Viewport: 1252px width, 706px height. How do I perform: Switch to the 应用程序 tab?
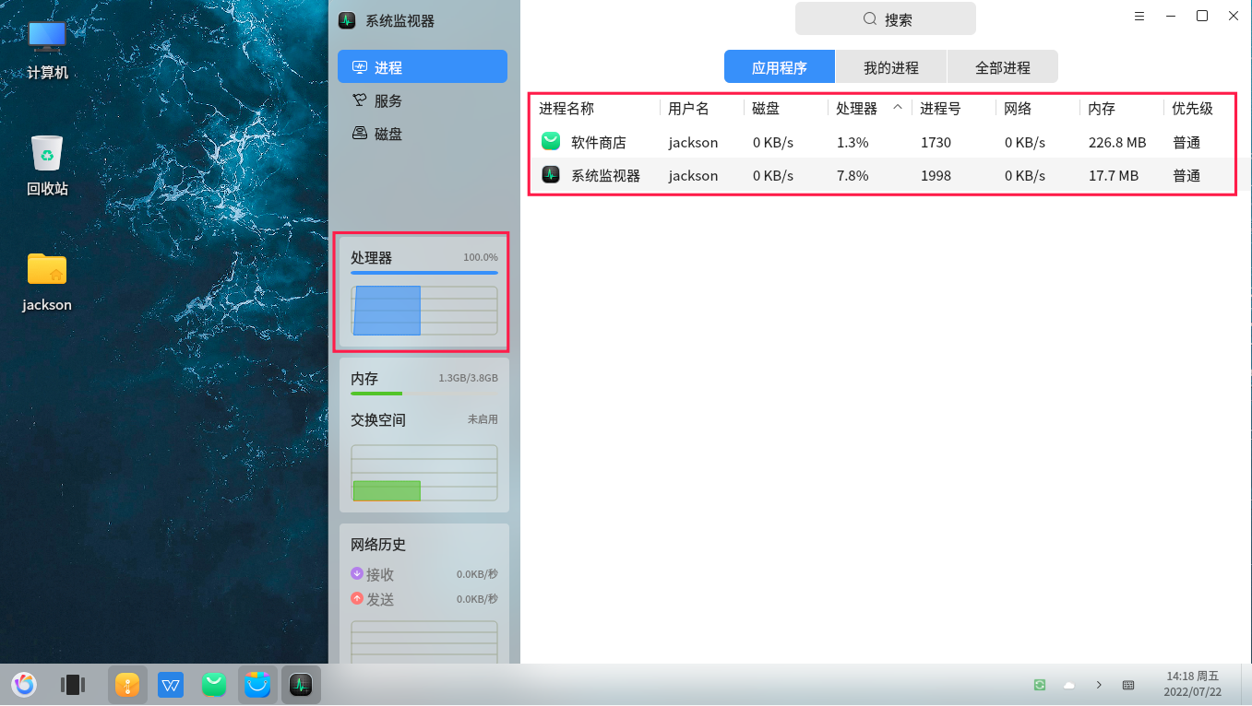pos(780,67)
